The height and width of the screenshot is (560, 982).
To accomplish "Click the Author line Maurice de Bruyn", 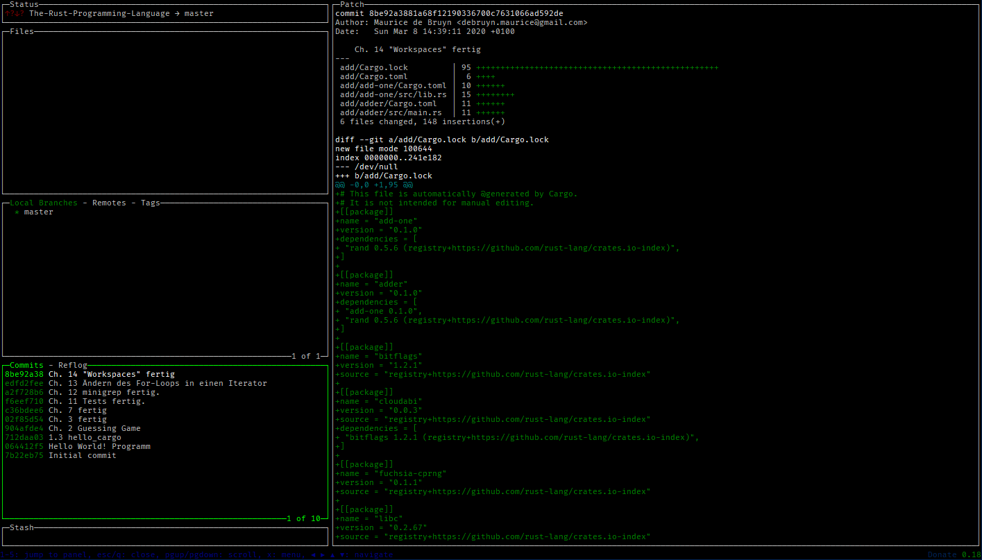I will (462, 22).
